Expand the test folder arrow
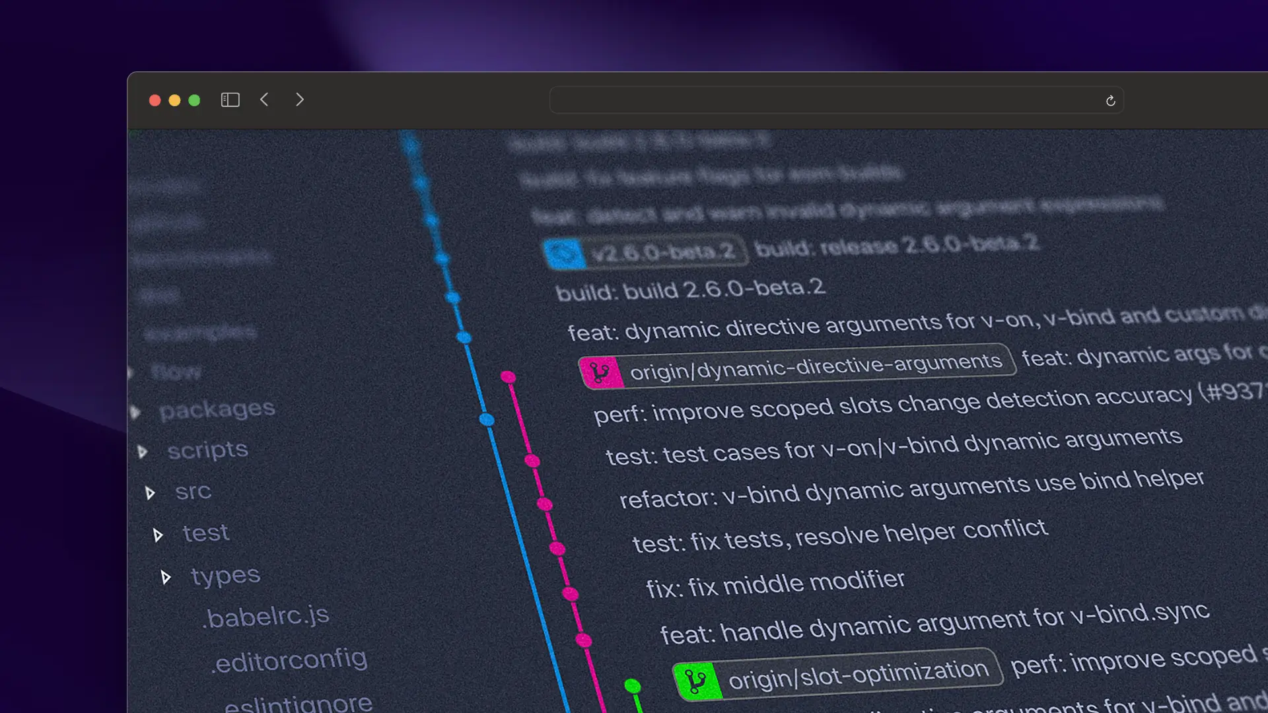The height and width of the screenshot is (713, 1268). (x=158, y=535)
